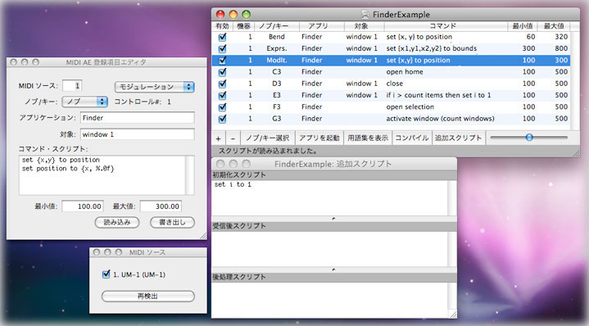Image resolution: width=589 pixels, height=326 pixels.
Task: Disable the E3 row checkbox
Action: 222,95
